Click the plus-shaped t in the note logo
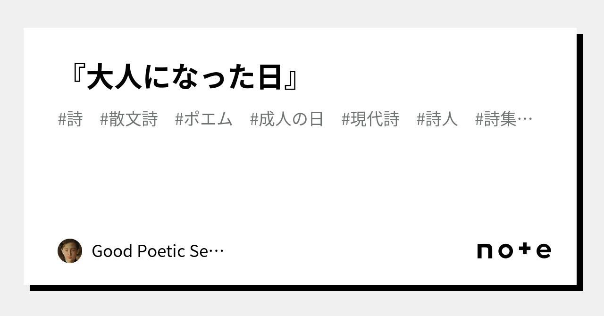 click(x=523, y=249)
